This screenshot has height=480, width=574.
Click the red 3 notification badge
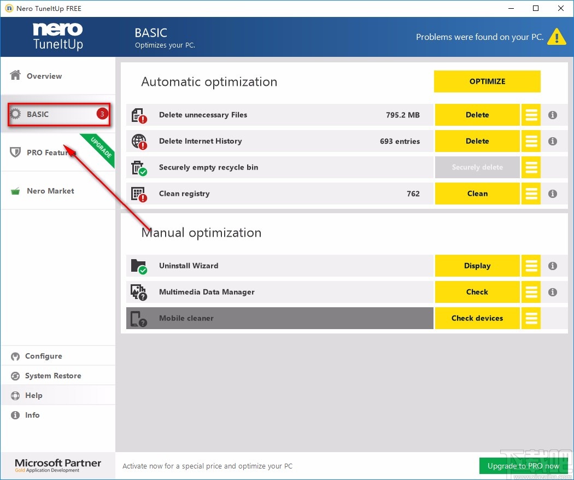point(102,114)
